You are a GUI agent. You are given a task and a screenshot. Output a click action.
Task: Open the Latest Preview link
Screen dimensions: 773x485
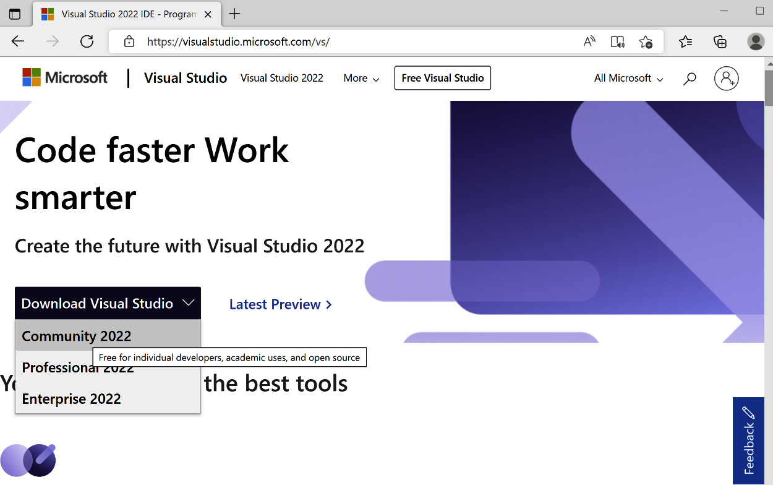(x=281, y=304)
